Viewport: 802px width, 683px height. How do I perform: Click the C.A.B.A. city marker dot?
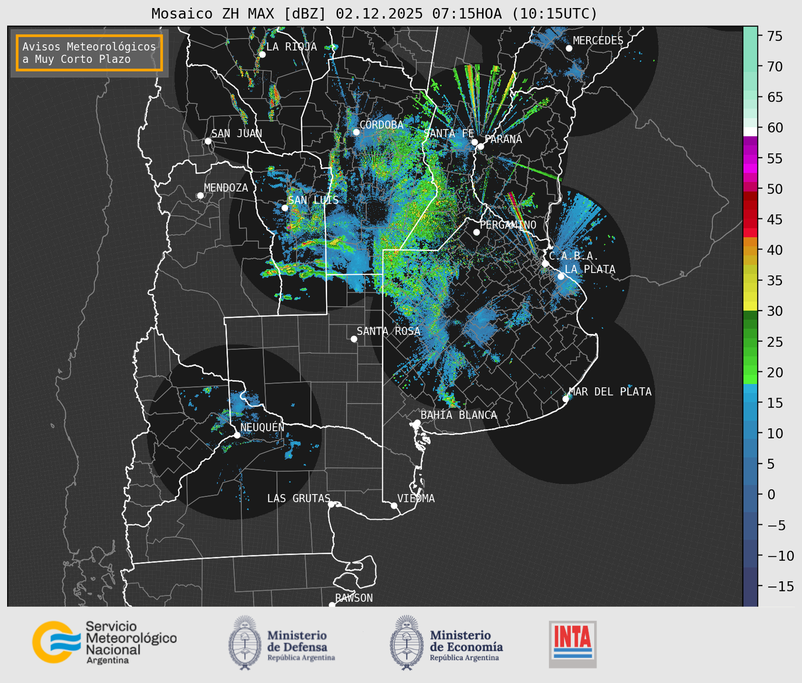click(545, 264)
